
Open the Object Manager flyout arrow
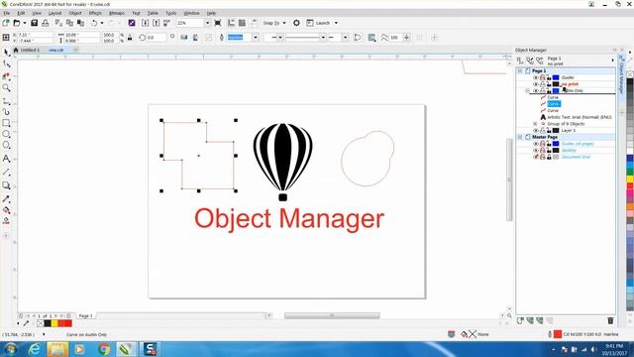(x=612, y=60)
